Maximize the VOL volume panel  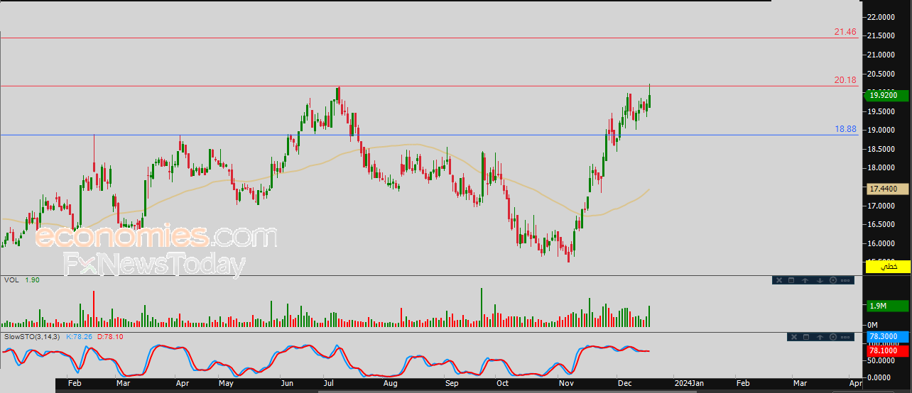[x=791, y=280]
